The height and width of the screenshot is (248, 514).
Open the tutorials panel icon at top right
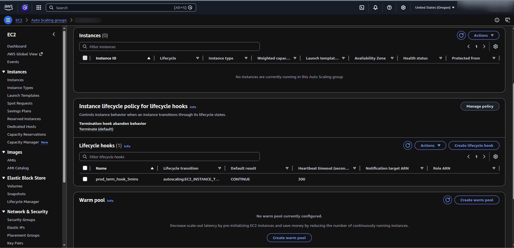click(x=508, y=20)
